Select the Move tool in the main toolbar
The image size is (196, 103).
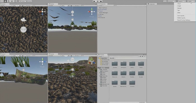point(5,1)
